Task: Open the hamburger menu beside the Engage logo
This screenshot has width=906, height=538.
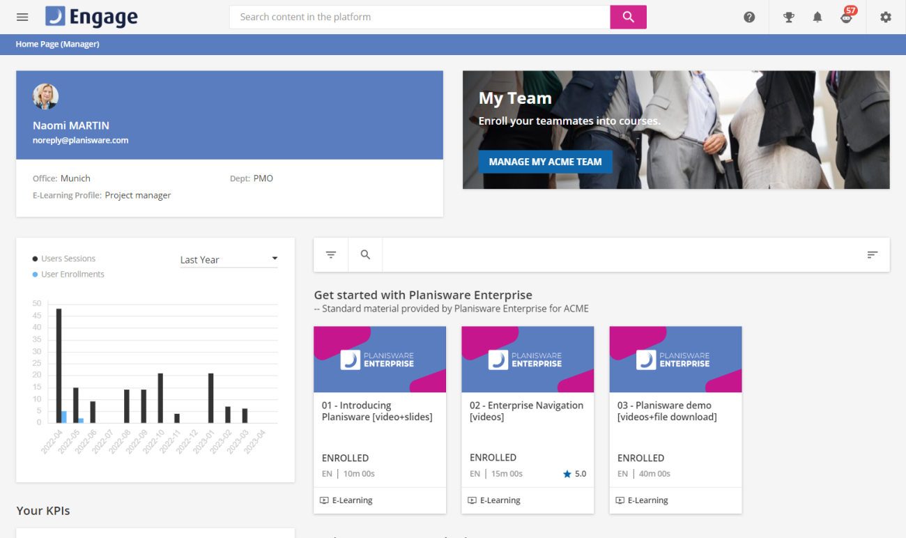Action: (x=22, y=17)
